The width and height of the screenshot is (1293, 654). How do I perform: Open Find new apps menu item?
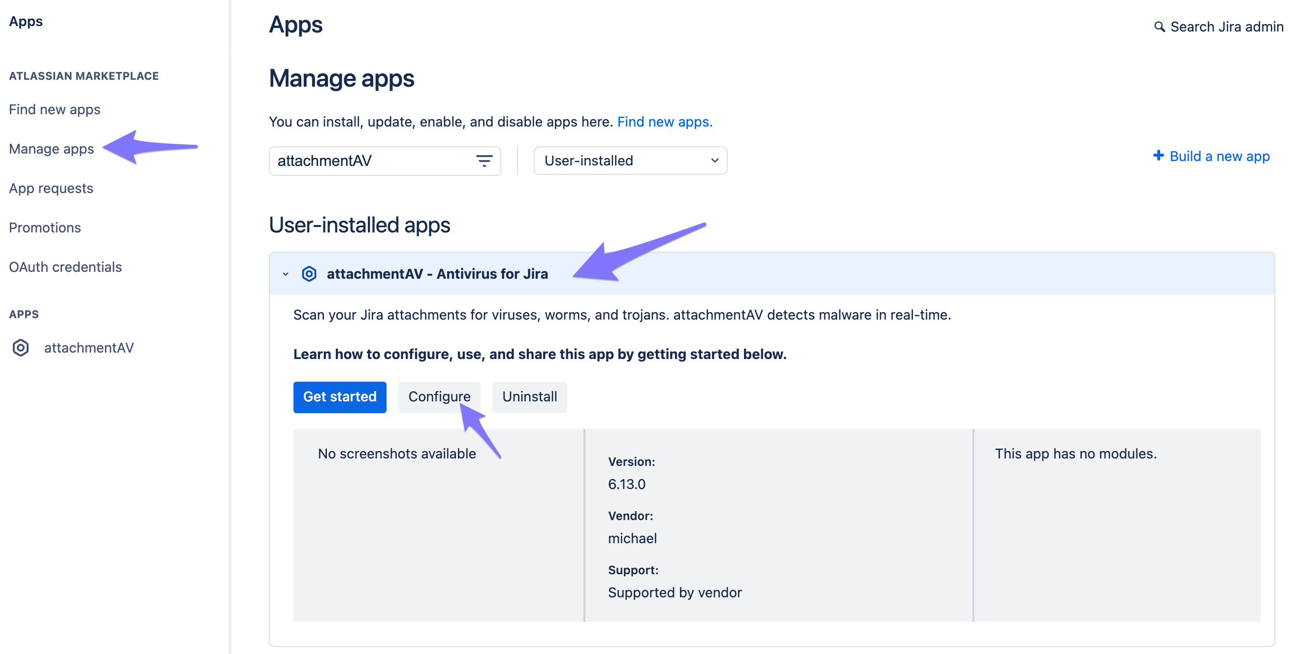point(54,108)
